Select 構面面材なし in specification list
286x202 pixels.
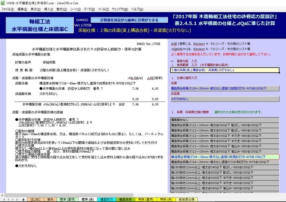tap(225, 120)
